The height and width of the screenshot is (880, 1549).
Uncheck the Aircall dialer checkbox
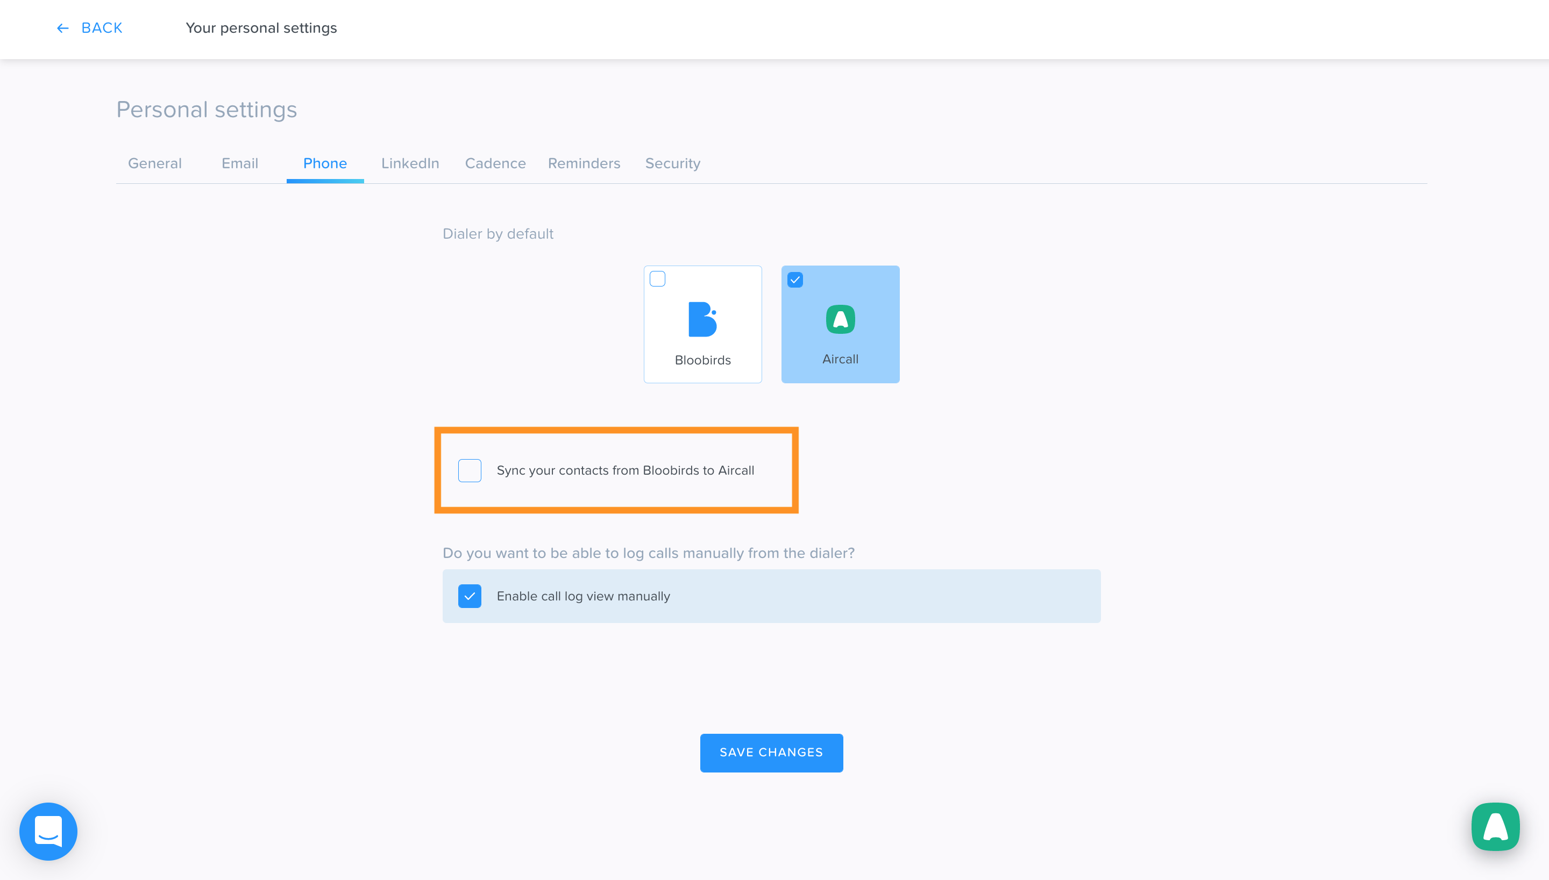795,280
